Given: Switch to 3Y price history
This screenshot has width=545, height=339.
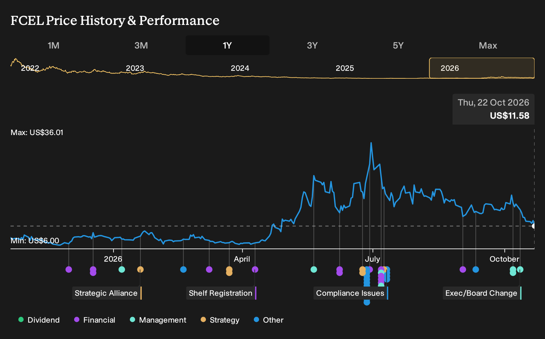Looking at the screenshot, I should [x=312, y=45].
